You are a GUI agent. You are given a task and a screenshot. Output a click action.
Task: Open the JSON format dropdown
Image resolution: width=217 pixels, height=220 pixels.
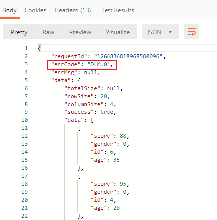161,32
